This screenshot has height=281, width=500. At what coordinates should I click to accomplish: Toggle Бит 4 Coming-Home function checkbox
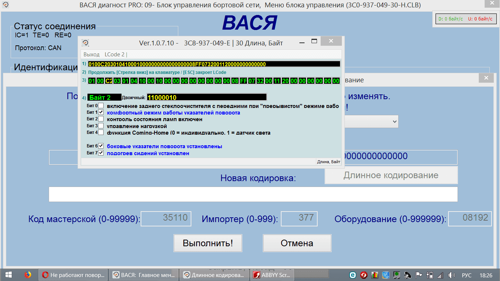[x=101, y=132]
